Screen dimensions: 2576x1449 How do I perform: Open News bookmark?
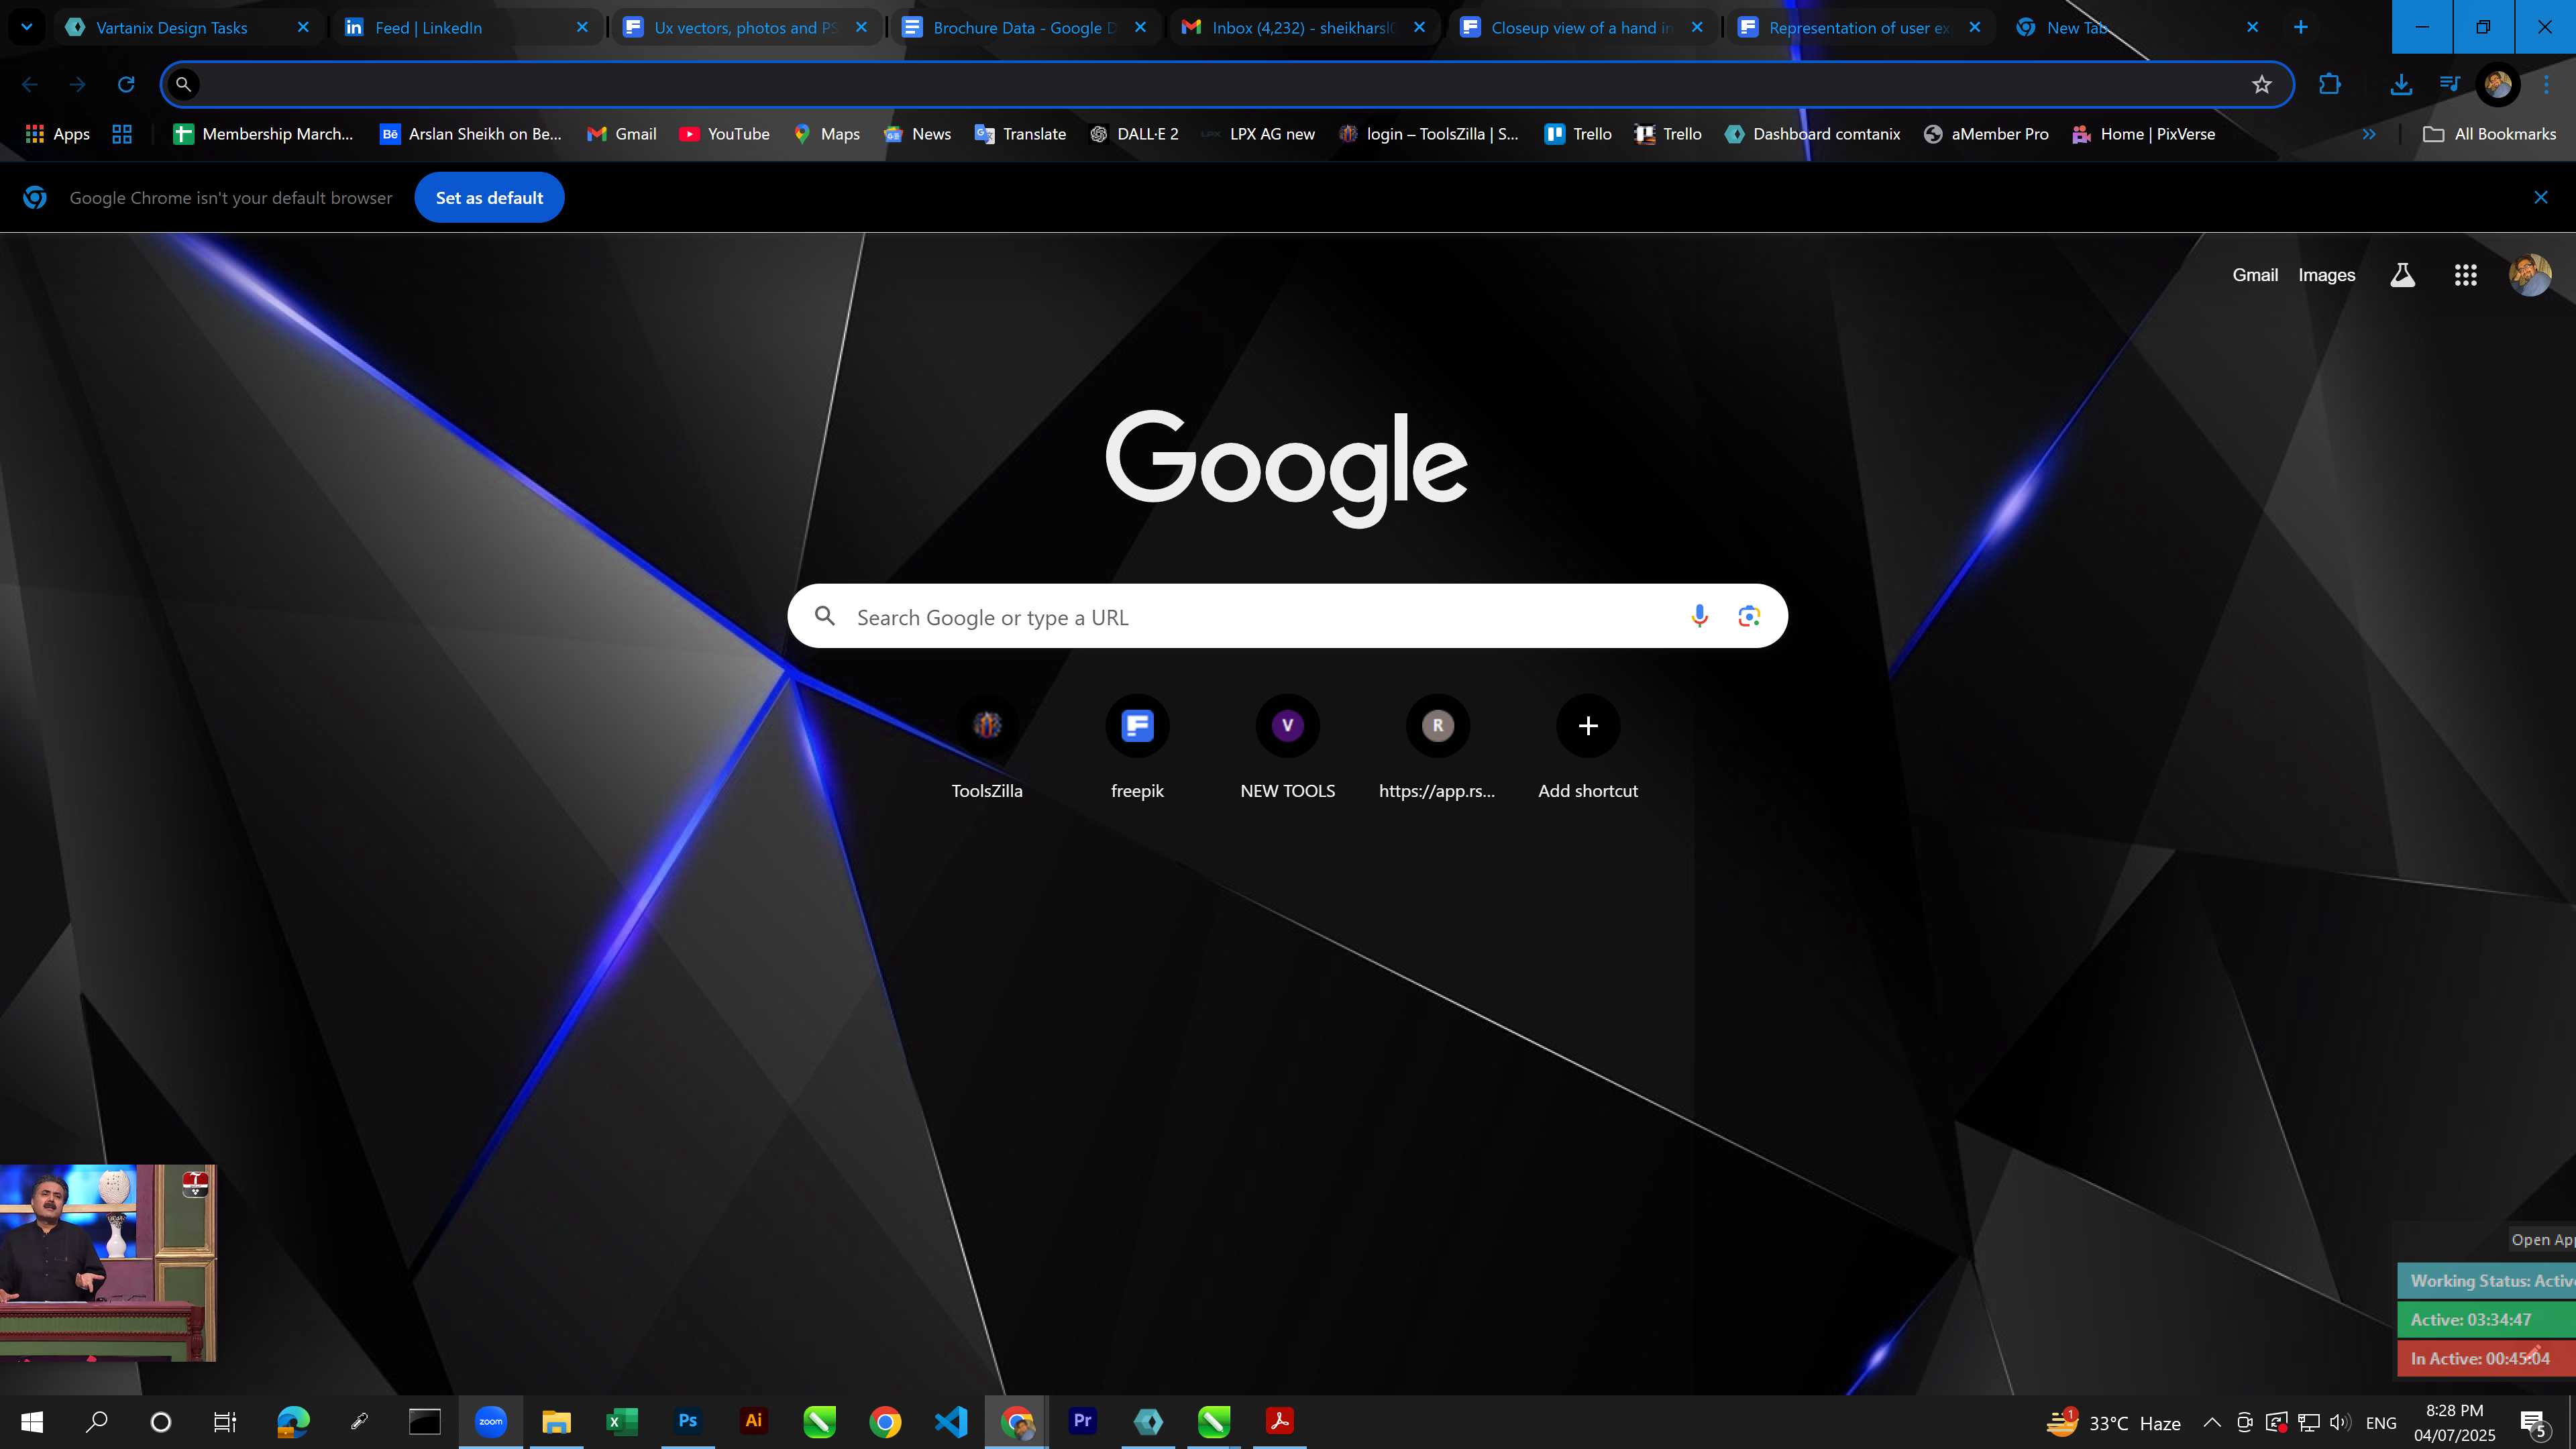917,134
